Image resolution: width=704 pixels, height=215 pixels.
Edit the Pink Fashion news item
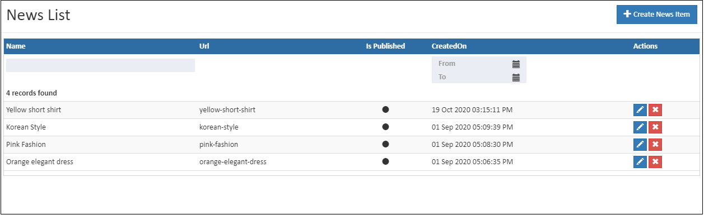[x=640, y=145]
